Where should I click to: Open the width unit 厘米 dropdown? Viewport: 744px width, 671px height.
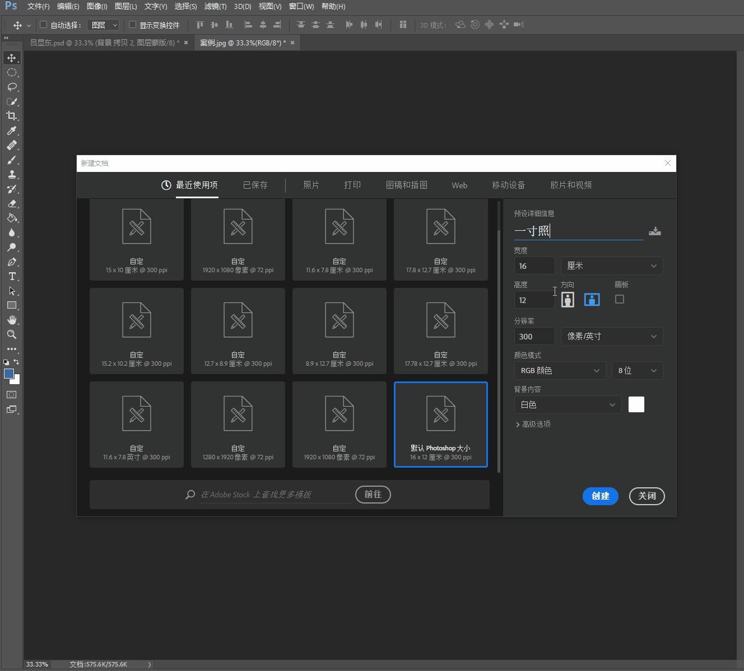tap(611, 265)
